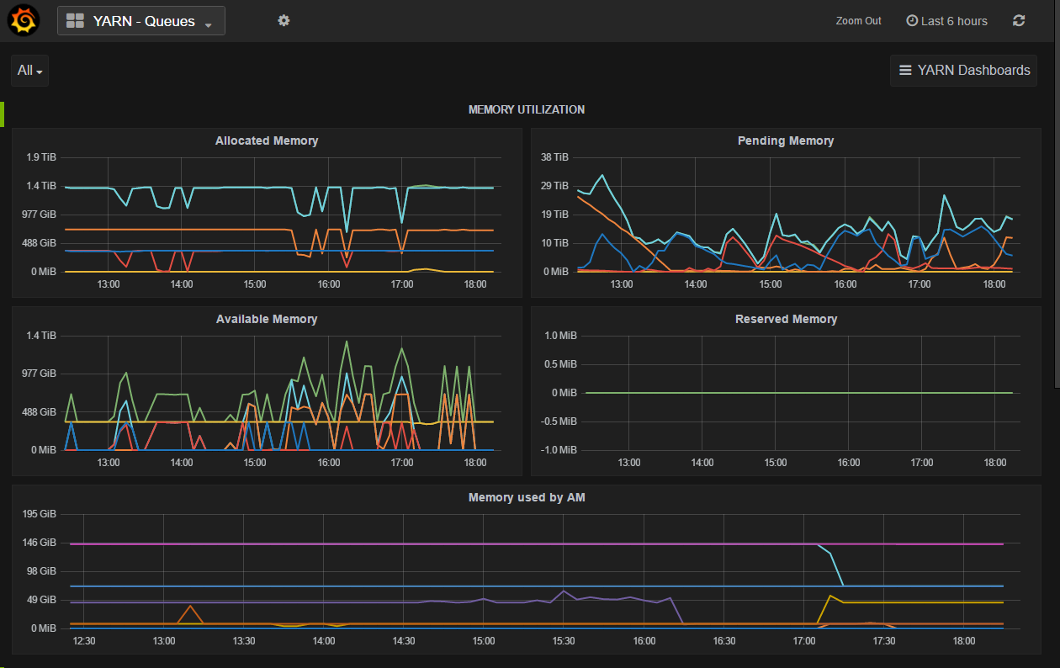Open the Pending Memory panel title dropdown

(x=785, y=140)
